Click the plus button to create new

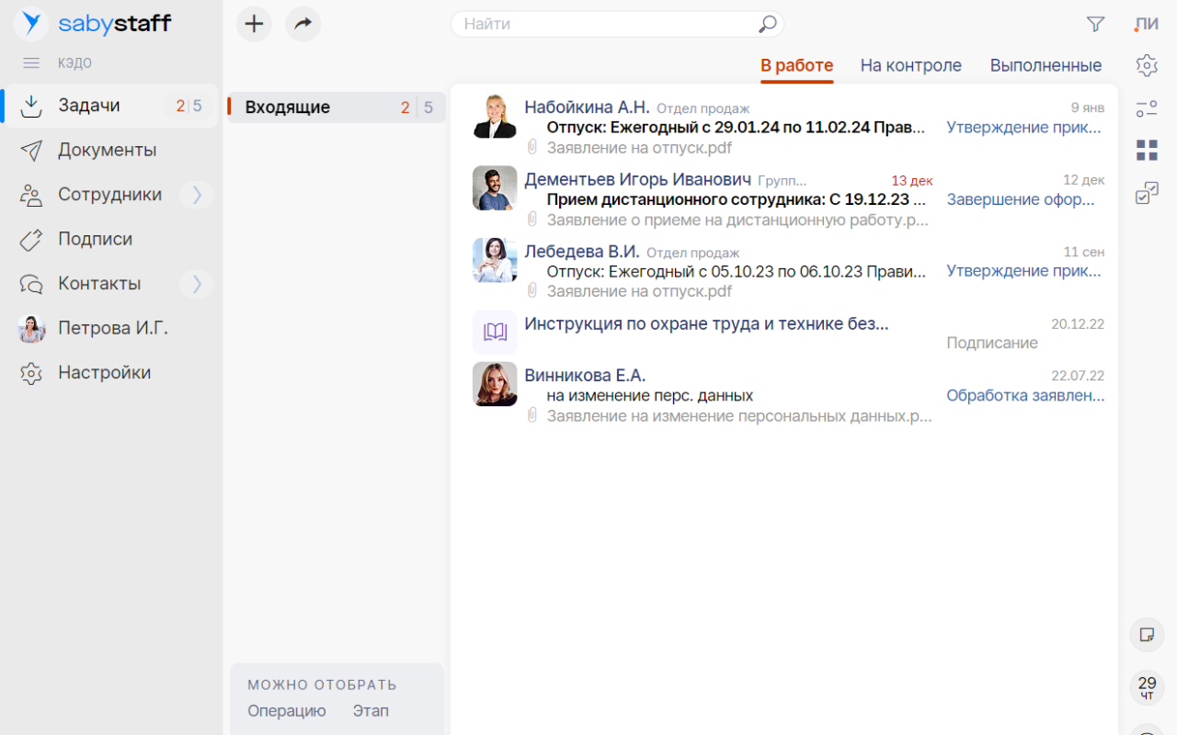pos(254,24)
